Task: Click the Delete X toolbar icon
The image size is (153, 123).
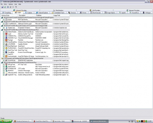Action: [x=13, y=7]
